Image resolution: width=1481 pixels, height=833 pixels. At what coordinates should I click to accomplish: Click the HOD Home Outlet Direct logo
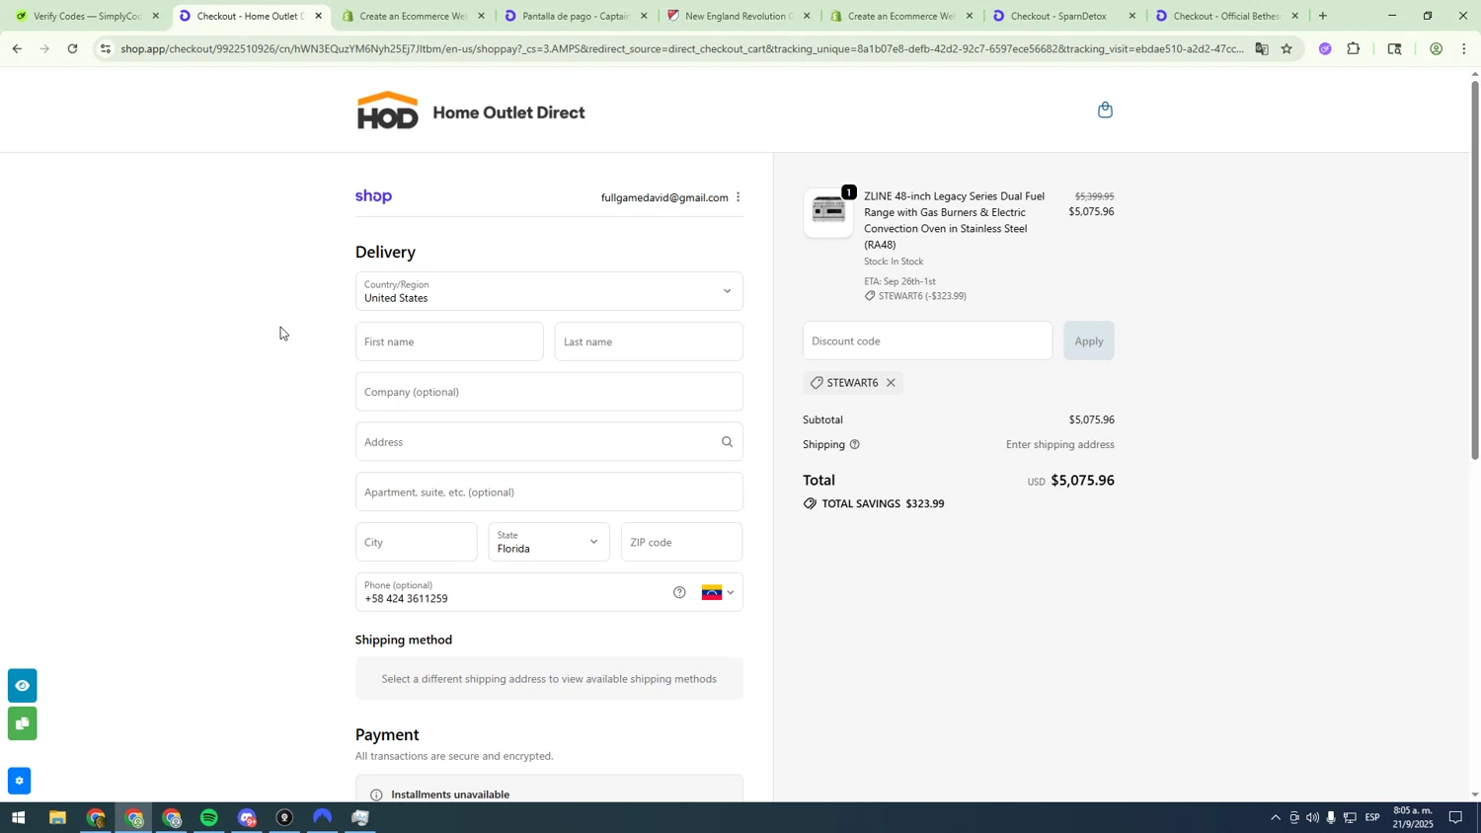pyautogui.click(x=470, y=112)
